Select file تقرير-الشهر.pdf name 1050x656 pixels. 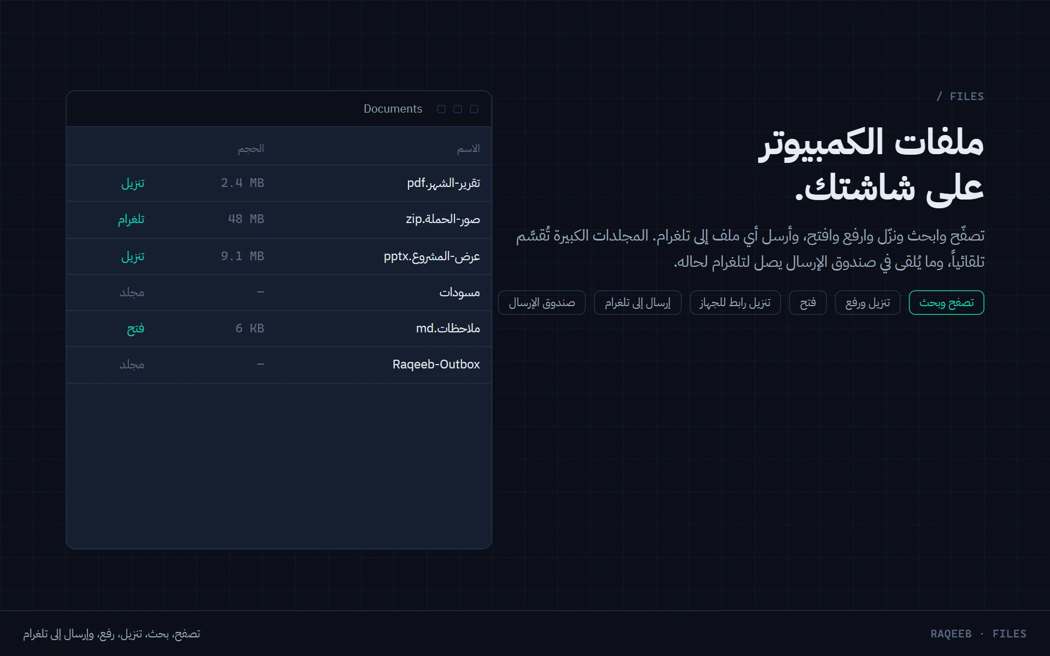point(444,183)
